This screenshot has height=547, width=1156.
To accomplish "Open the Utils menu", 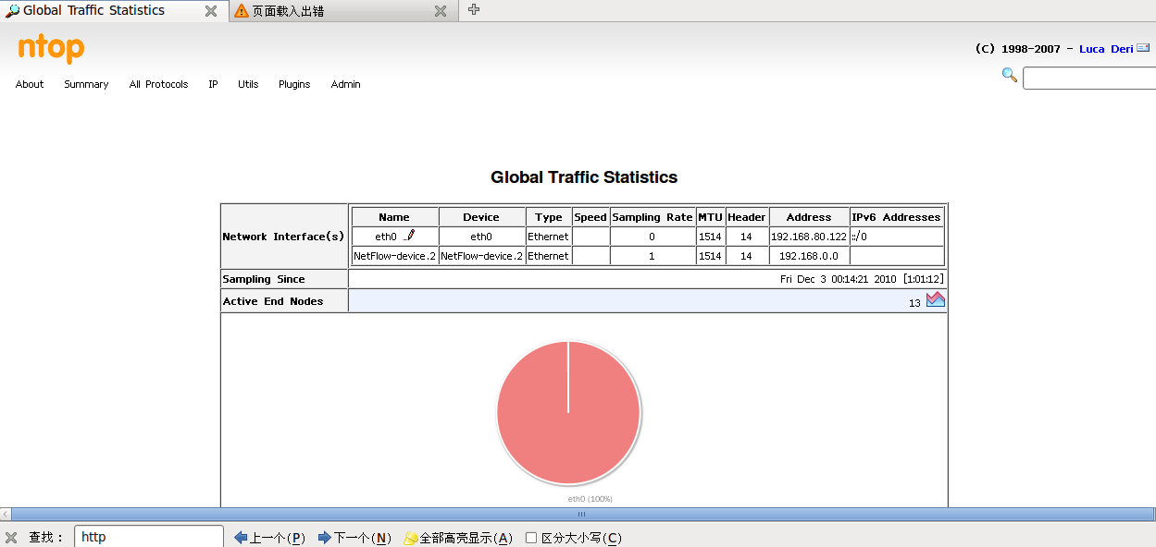I will (x=248, y=84).
